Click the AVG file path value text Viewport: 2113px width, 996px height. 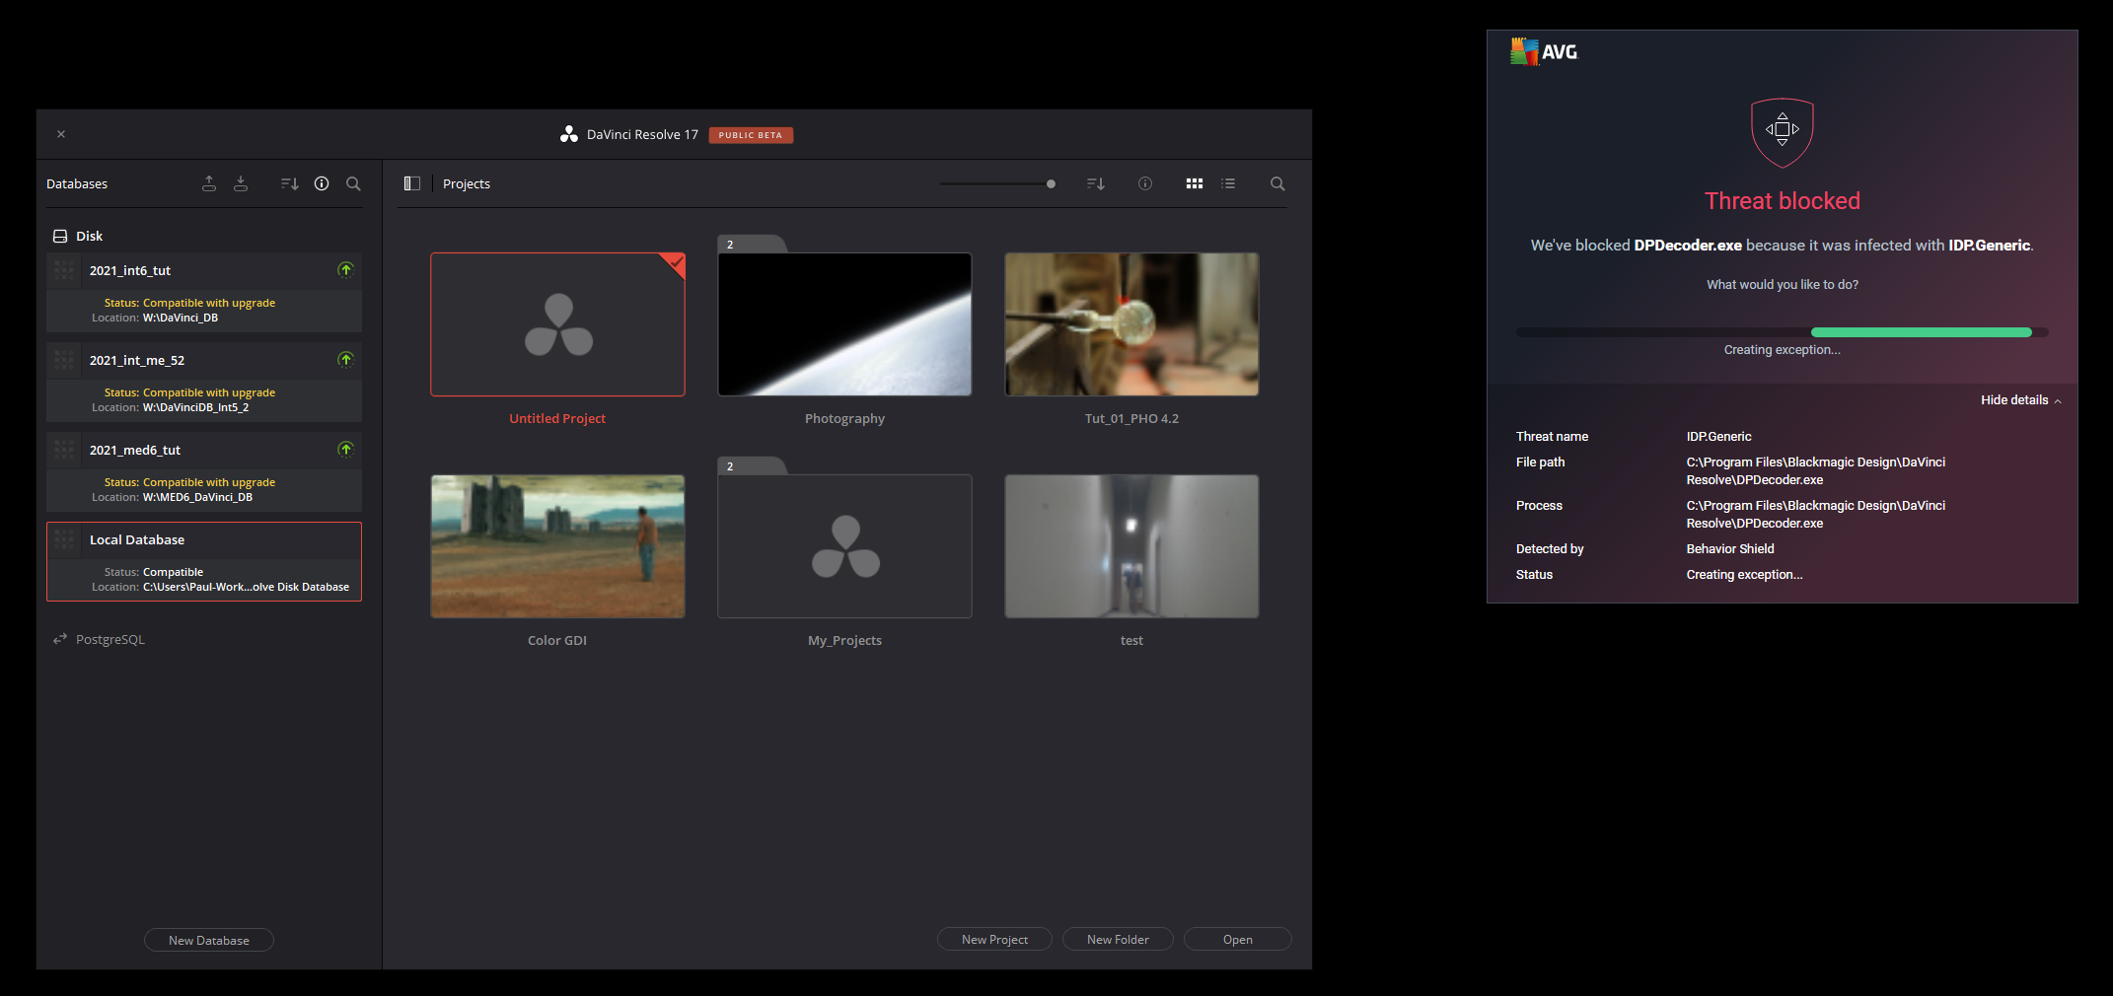1816,470
